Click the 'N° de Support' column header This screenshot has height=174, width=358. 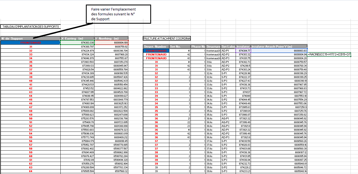pos(30,38)
